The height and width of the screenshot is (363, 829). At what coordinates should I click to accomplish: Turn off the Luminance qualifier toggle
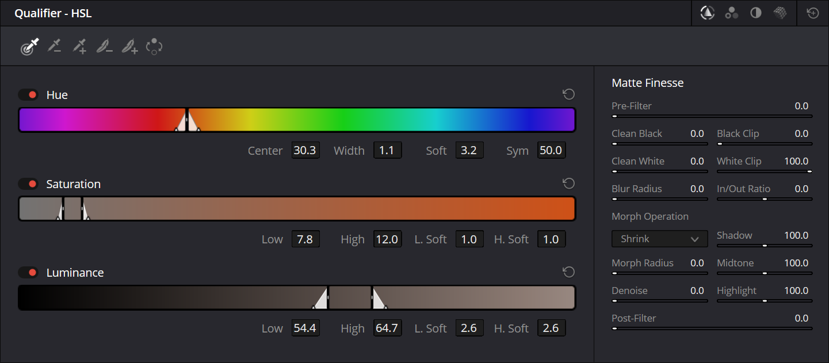click(x=28, y=273)
